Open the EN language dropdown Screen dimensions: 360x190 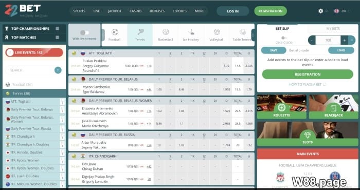pos(346,11)
